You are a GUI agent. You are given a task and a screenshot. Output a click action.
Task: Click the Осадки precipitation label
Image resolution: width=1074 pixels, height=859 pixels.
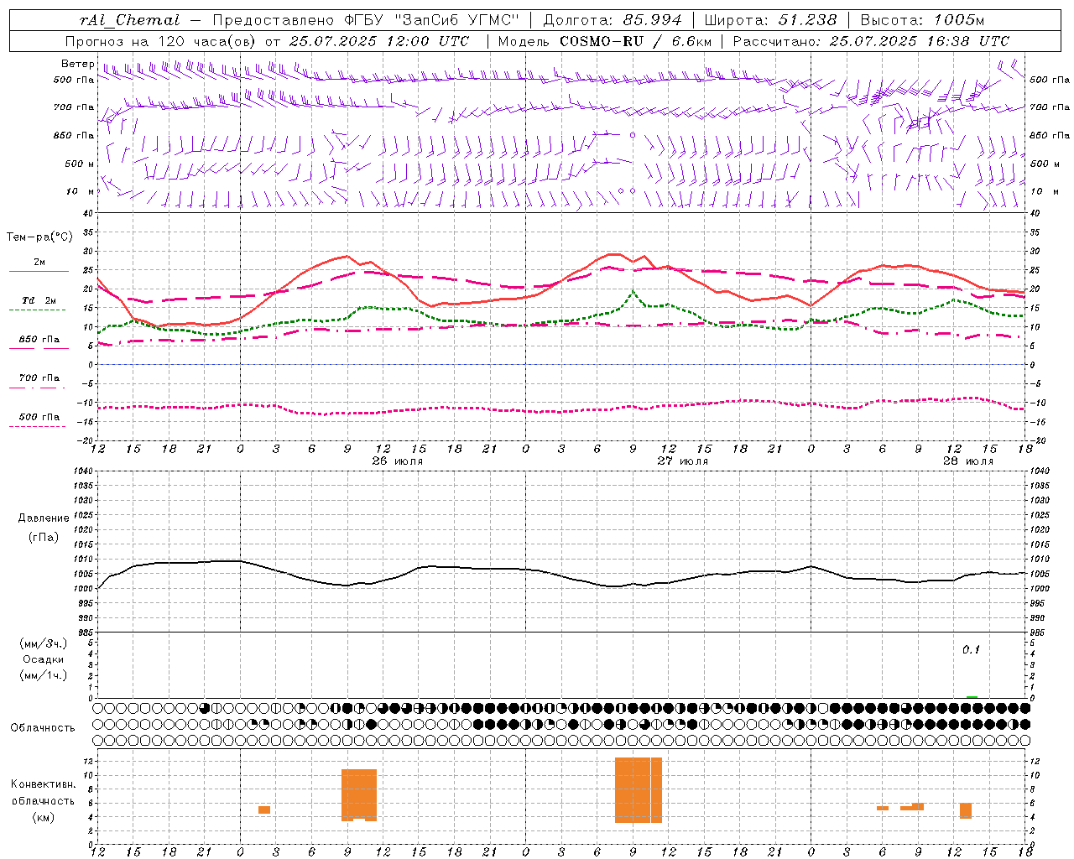click(x=43, y=659)
